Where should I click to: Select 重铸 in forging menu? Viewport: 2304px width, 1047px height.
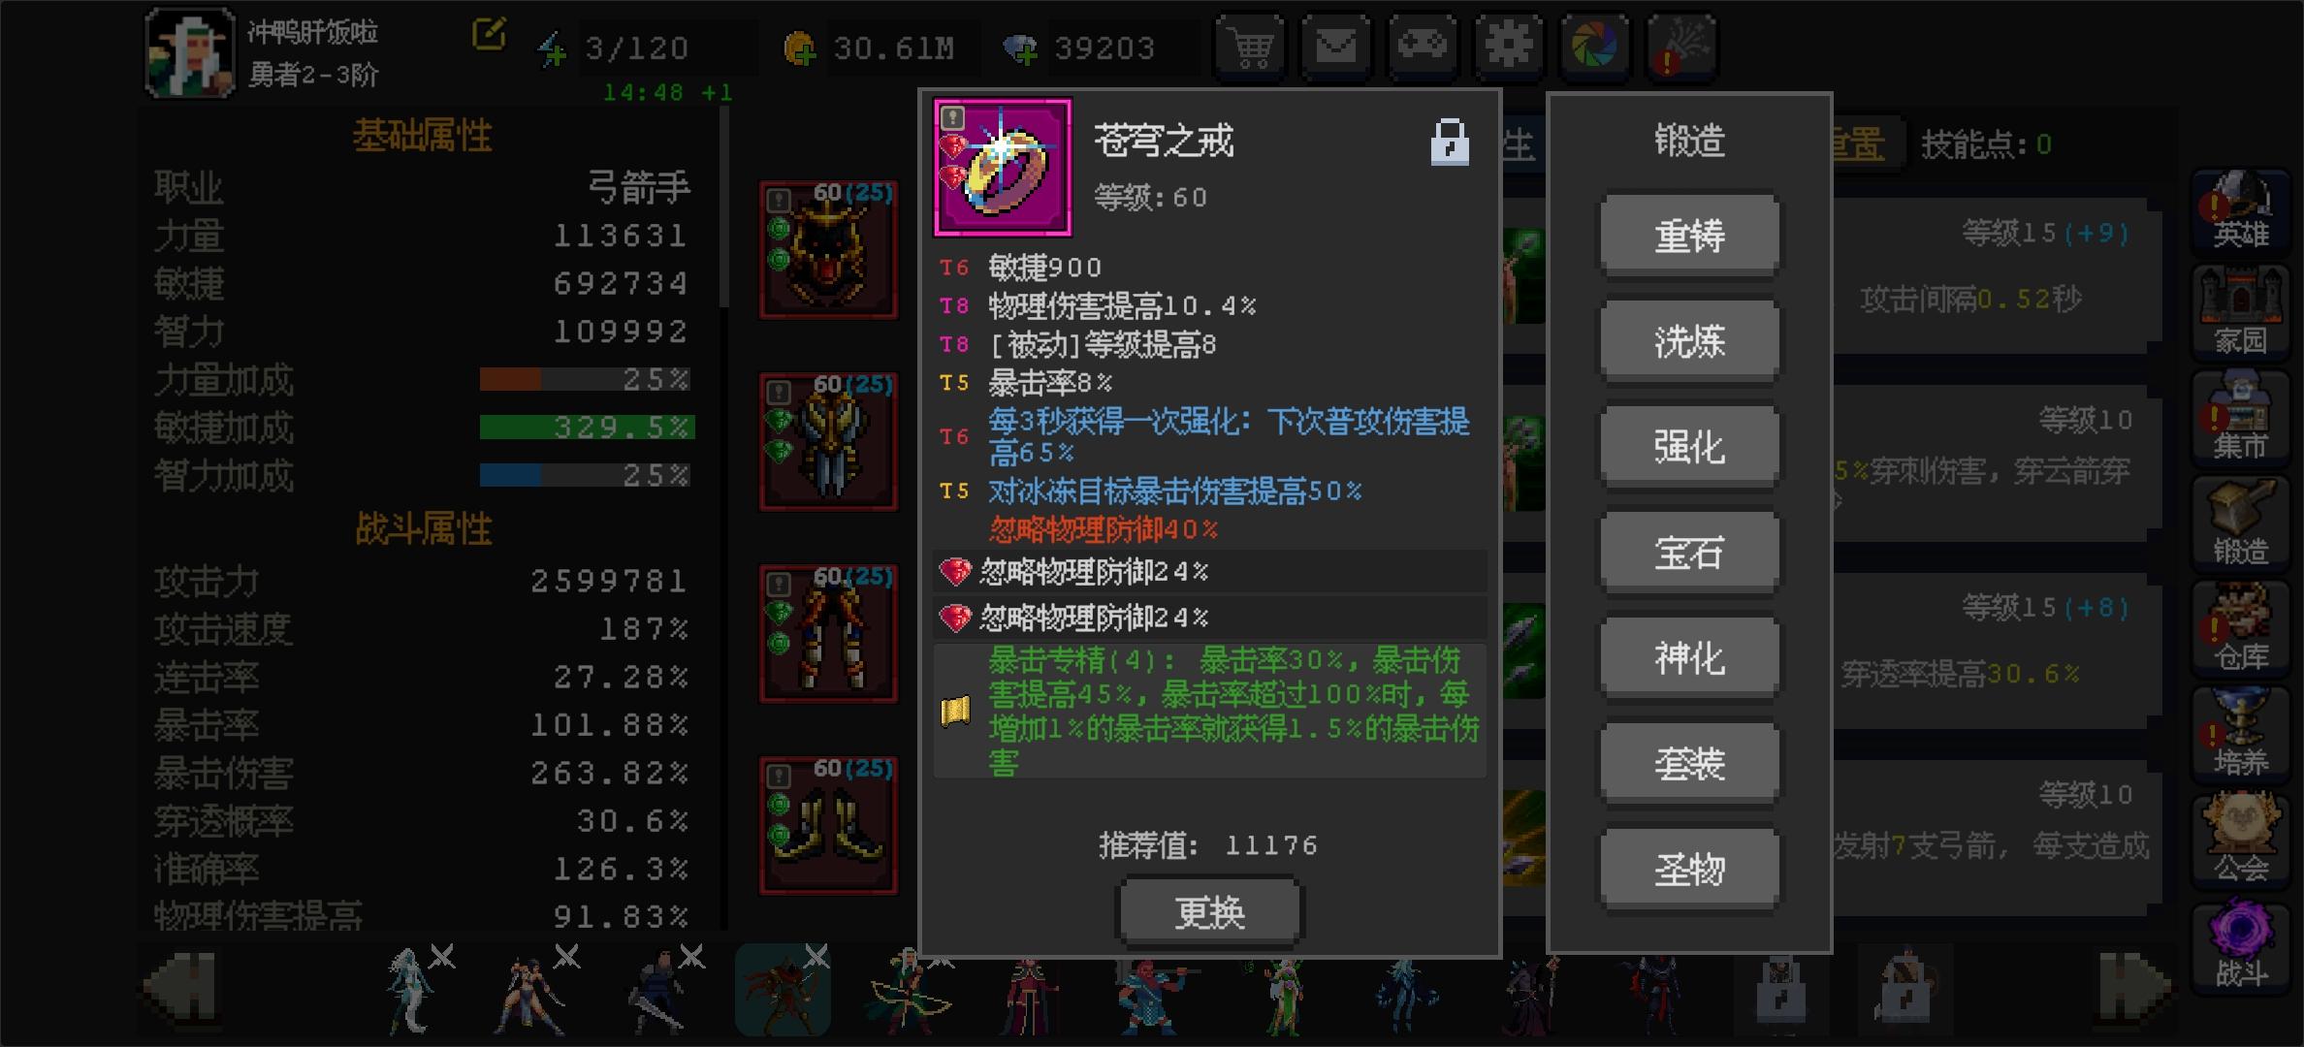1689,236
